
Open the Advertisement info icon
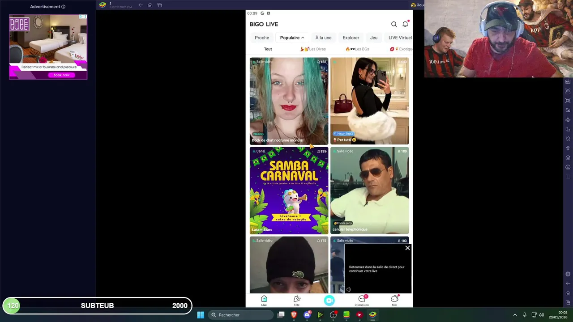tap(63, 7)
